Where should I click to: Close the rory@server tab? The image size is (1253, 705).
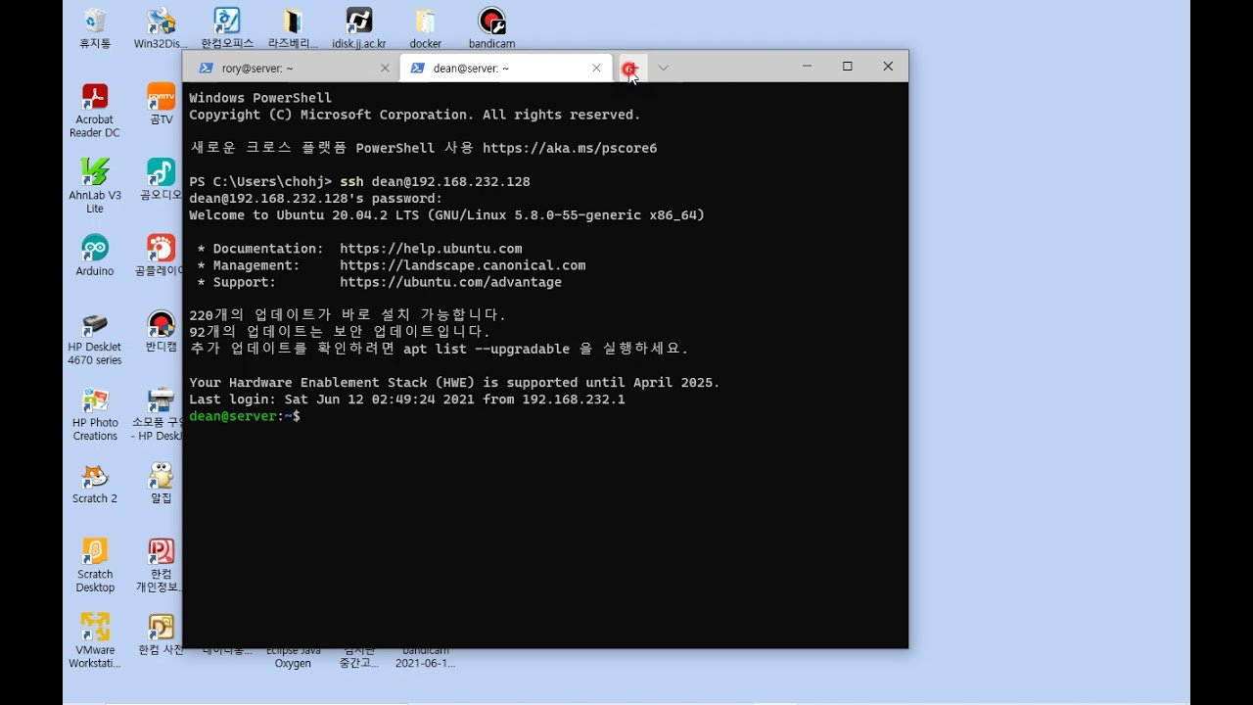(x=385, y=68)
